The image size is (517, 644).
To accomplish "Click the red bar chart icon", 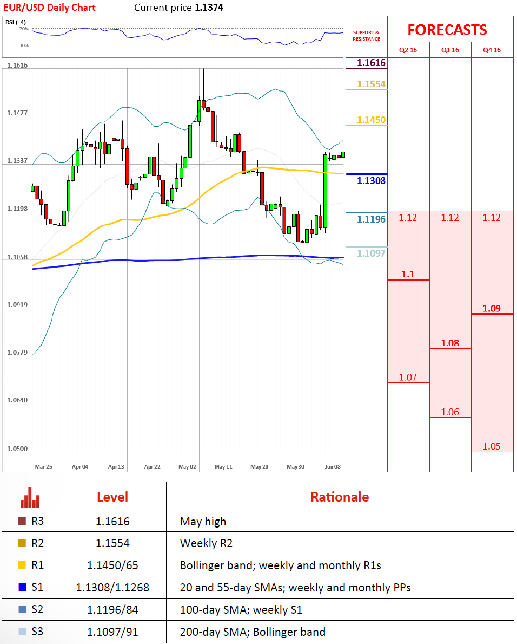I will tap(30, 497).
